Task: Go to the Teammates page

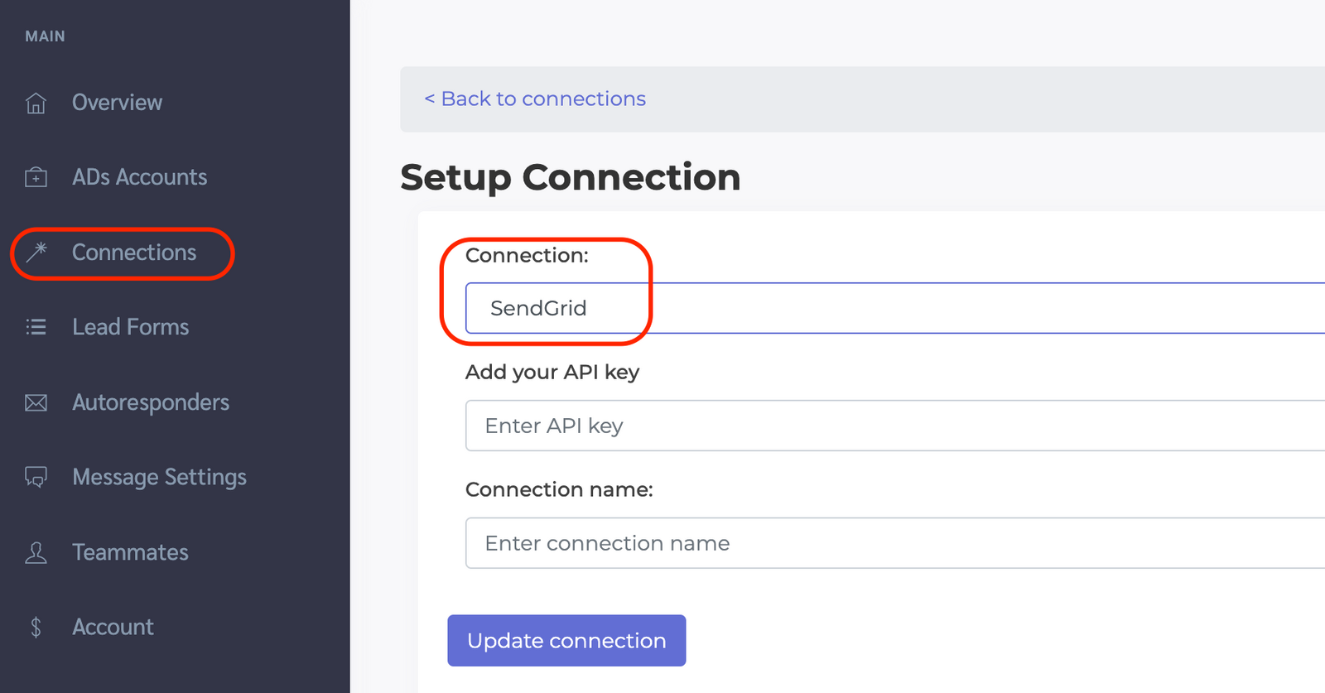Action: click(x=129, y=552)
